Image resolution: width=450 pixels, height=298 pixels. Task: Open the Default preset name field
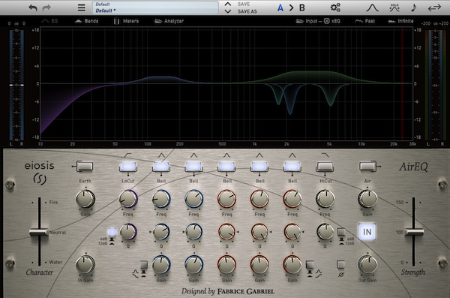tap(155, 8)
